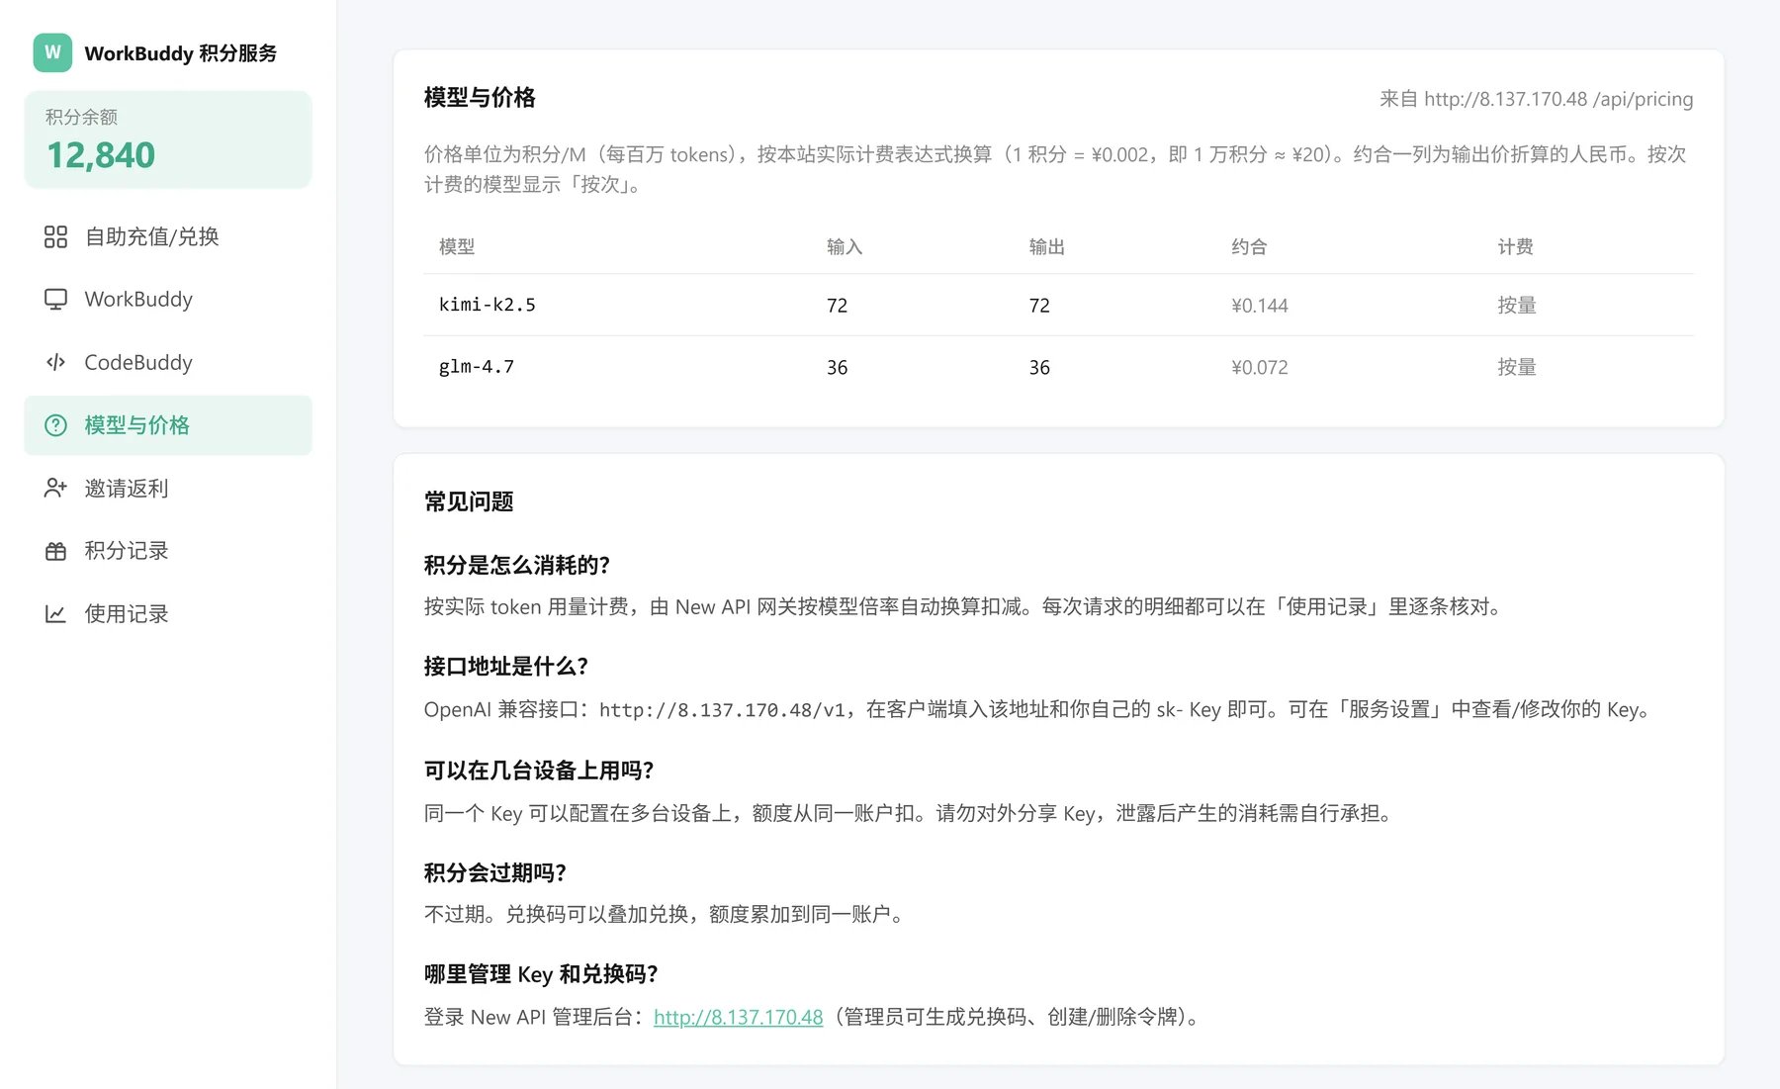
Task: Click the kimi-k2.5 model name cell
Action: (488, 305)
